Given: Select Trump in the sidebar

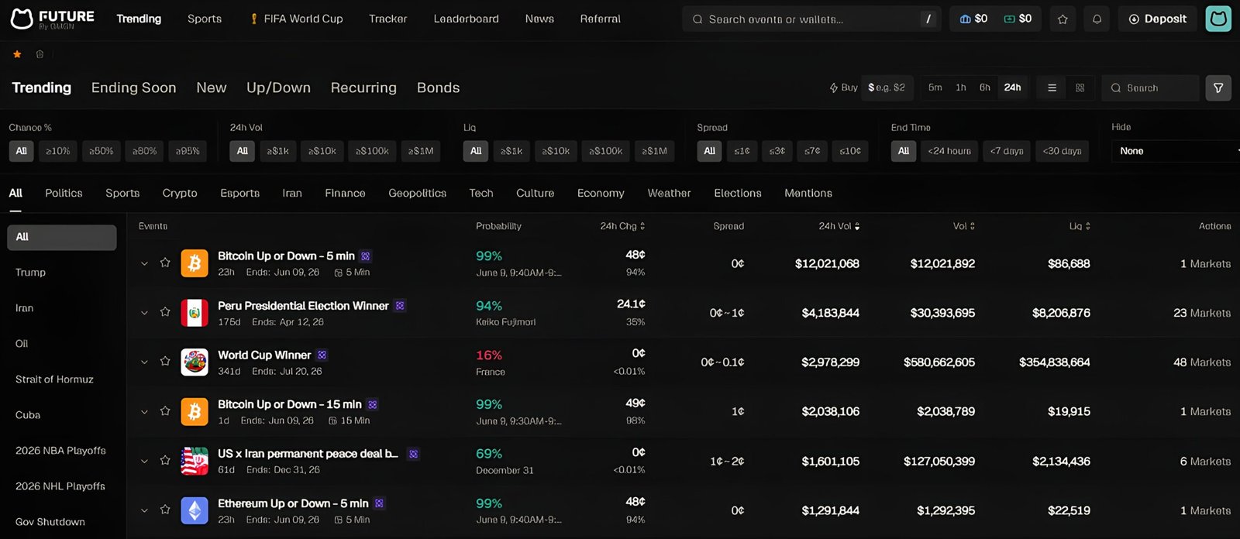Looking at the screenshot, I should [x=30, y=273].
